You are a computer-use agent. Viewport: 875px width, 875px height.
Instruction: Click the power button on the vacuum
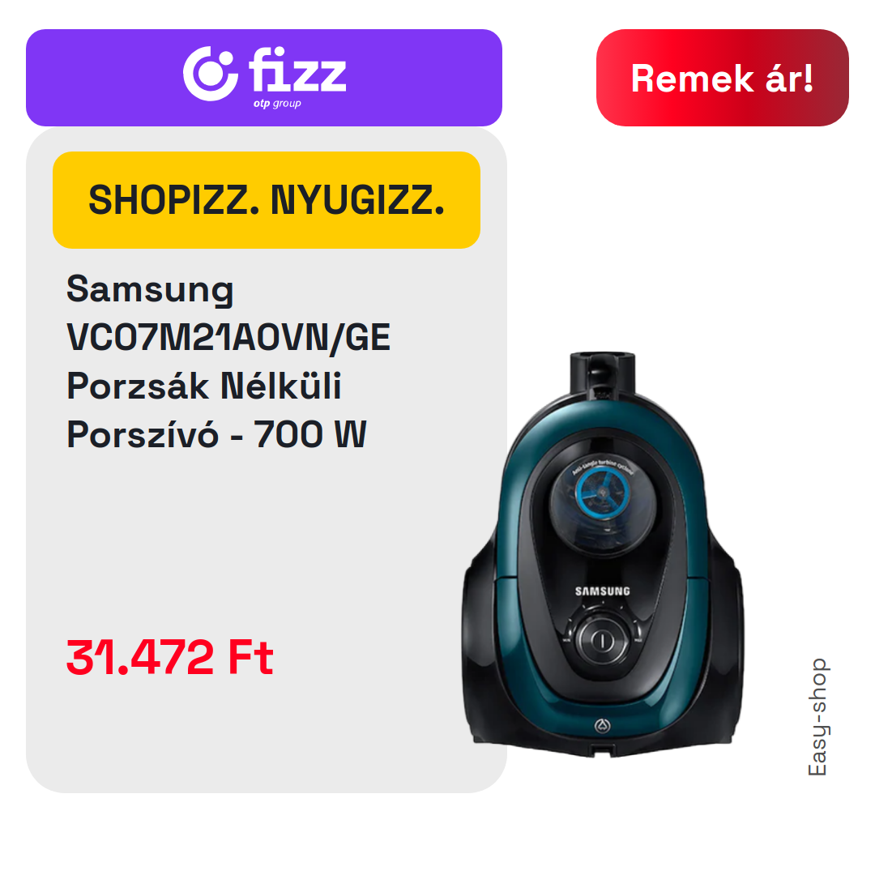point(602,640)
